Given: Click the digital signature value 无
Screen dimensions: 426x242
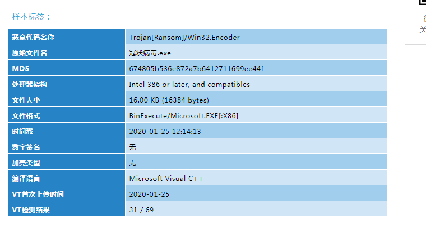Looking at the screenshot, I should 132,147.
